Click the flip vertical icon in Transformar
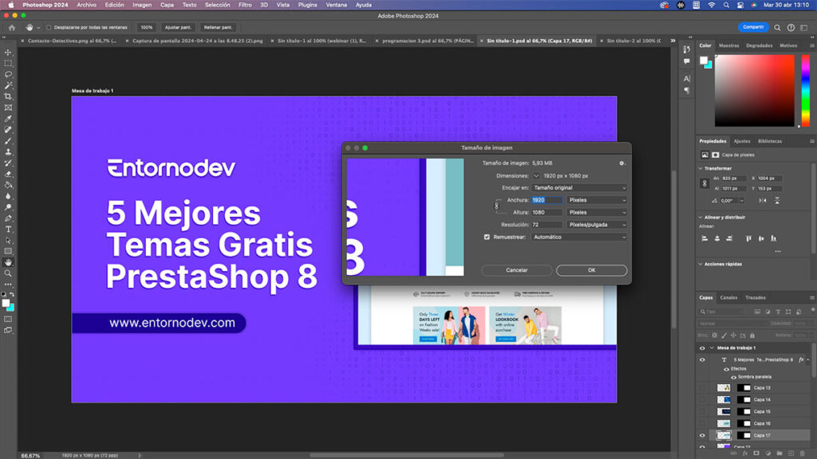 [x=777, y=200]
